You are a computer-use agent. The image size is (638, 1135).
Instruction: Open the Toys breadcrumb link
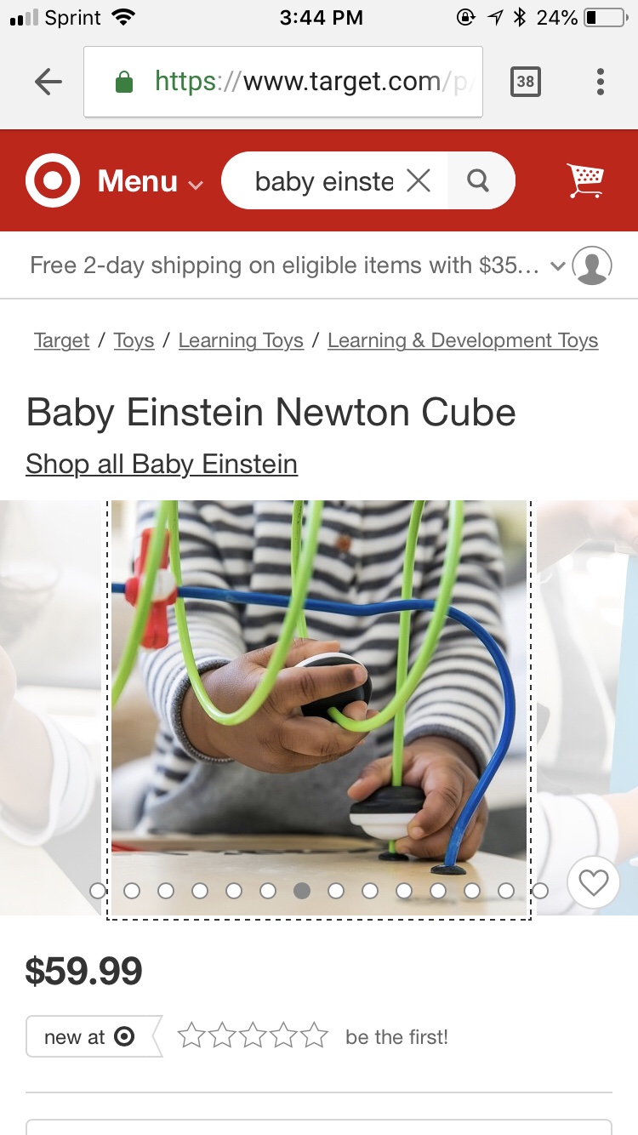point(134,340)
